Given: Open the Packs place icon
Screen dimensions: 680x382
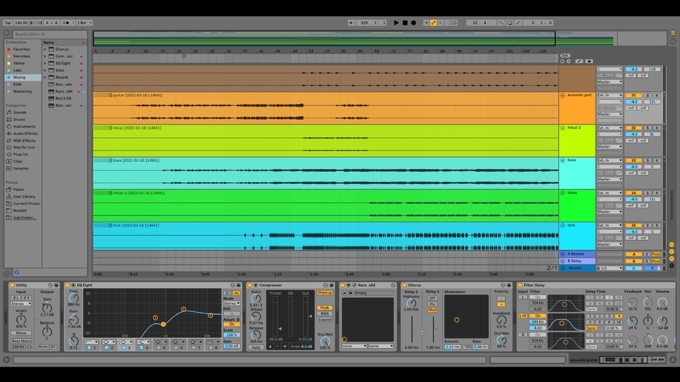Looking at the screenshot, I should coord(8,190).
